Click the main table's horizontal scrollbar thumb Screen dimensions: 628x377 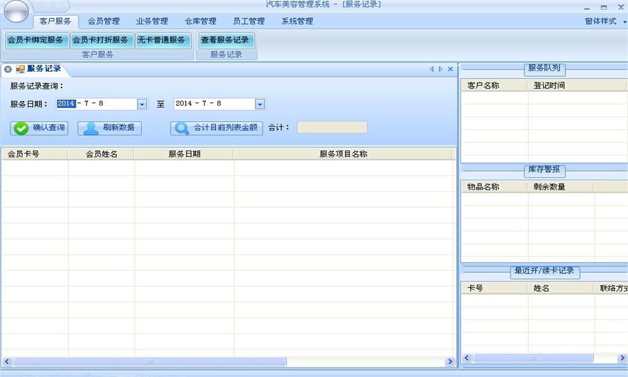tap(150, 361)
